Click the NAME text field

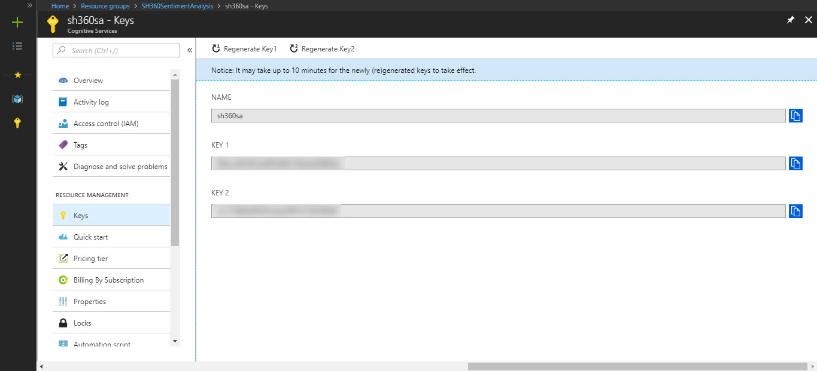[x=499, y=116]
